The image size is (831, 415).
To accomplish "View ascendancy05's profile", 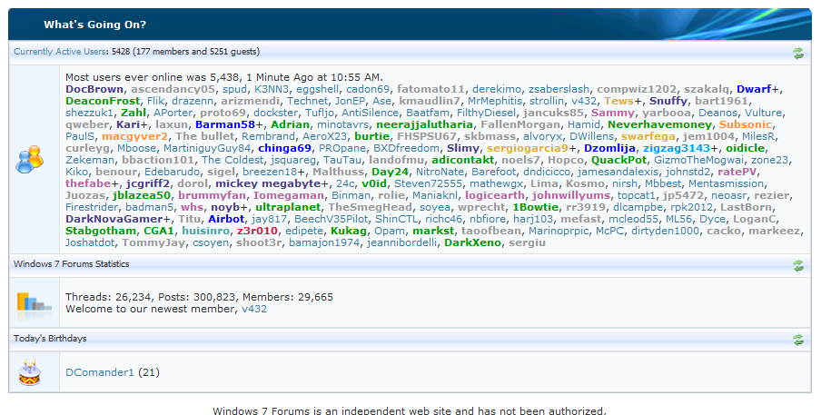I will pos(173,89).
